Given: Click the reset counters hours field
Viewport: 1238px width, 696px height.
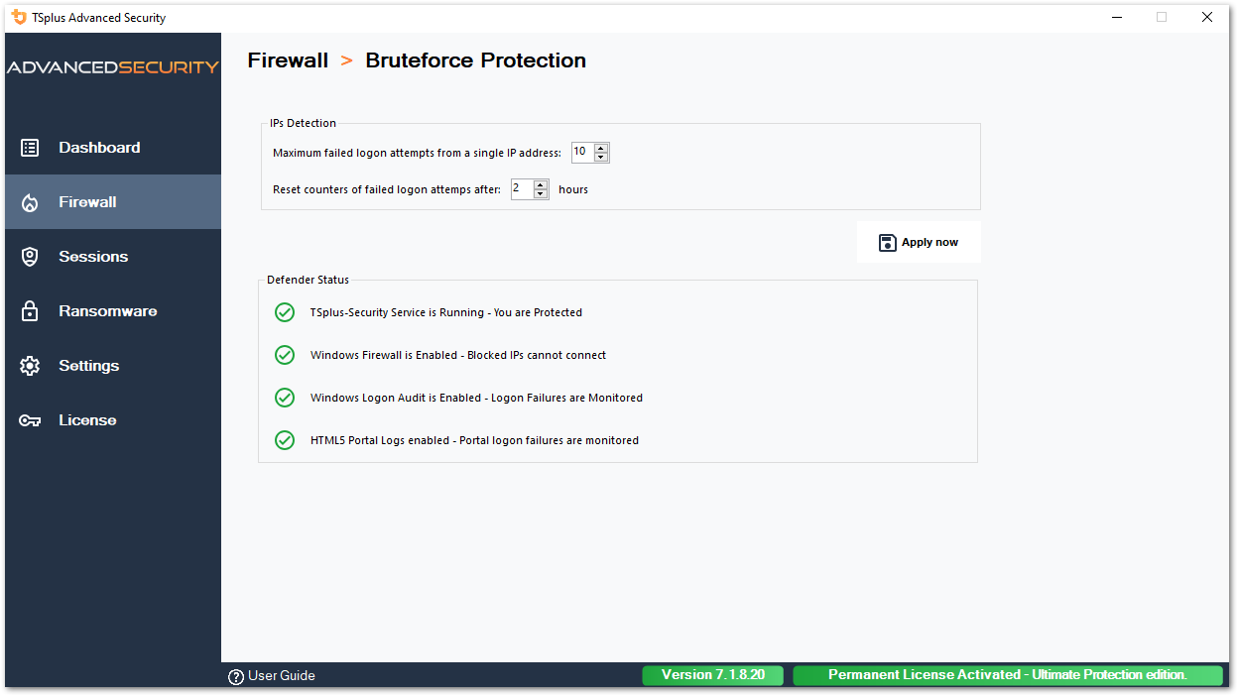Looking at the screenshot, I should (523, 189).
